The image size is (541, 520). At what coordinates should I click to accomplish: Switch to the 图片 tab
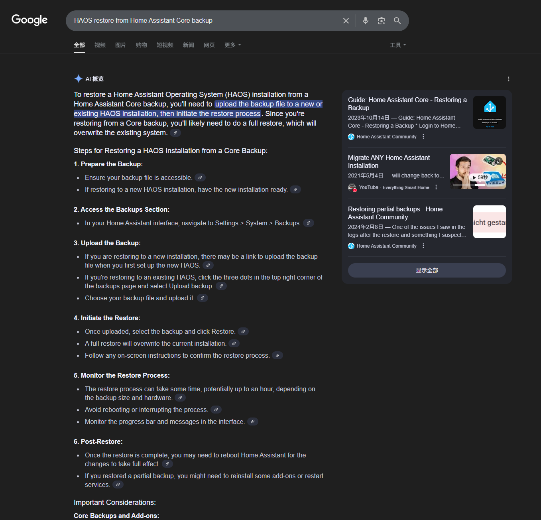(x=121, y=45)
